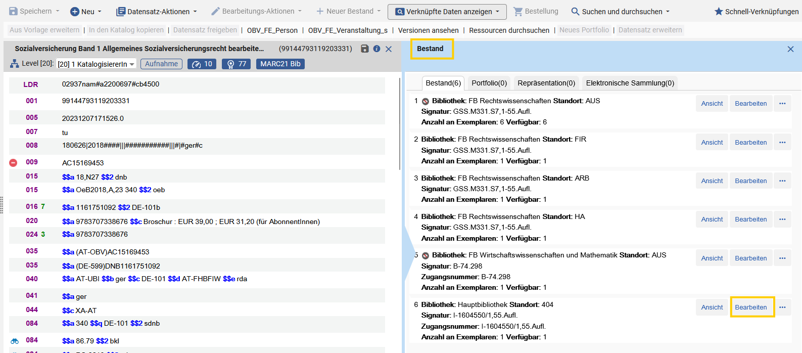Click Bearbeiten for Hauptbibliothek holding
This screenshot has height=353, width=802.
pyautogui.click(x=751, y=307)
